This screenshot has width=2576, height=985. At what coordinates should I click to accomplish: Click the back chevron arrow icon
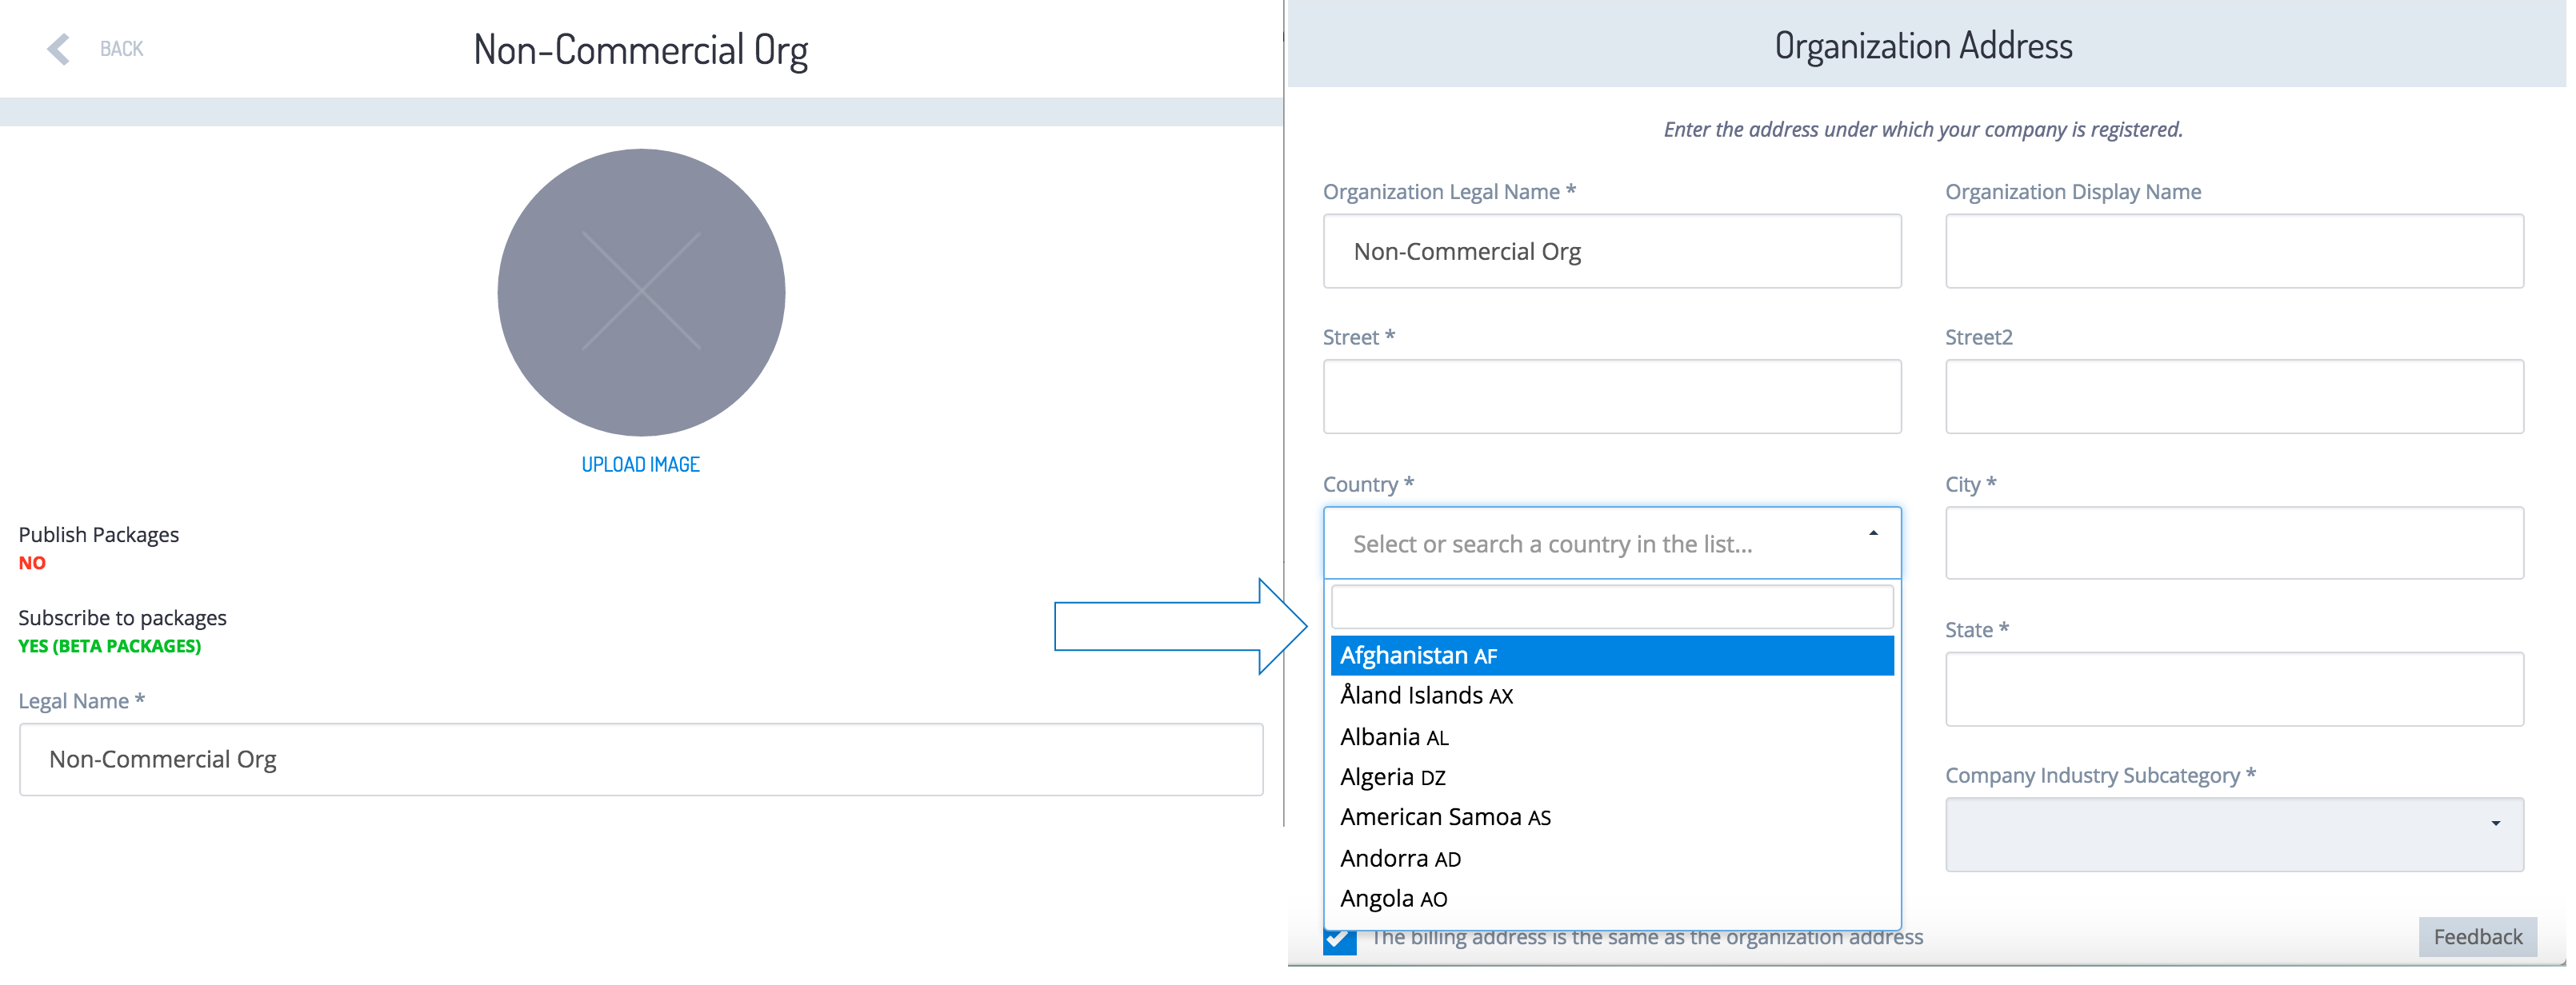(x=59, y=49)
